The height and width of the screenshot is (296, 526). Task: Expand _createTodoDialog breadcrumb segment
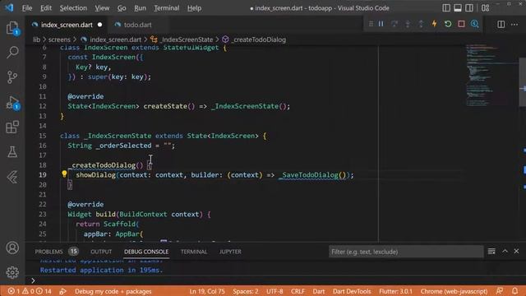tap(259, 39)
